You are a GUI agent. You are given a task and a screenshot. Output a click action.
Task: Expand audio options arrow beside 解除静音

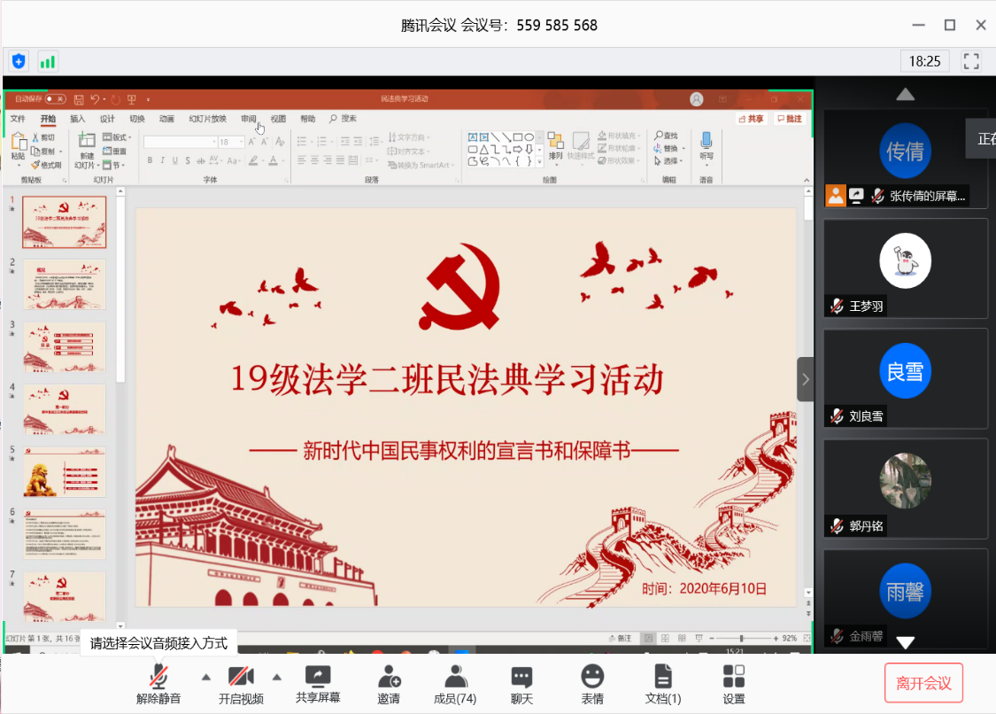coord(206,677)
